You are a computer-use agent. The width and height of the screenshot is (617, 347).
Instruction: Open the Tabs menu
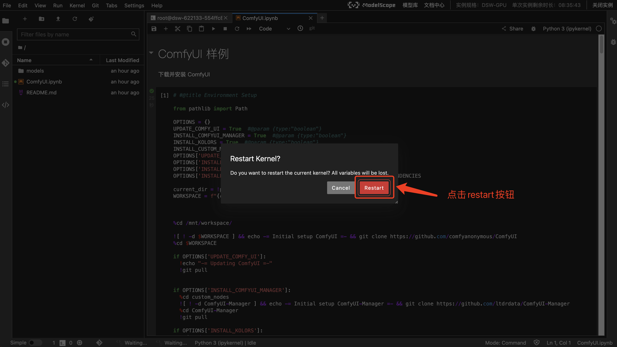(x=111, y=5)
